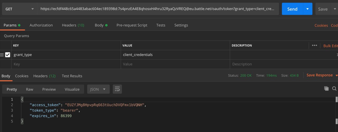Toggle the wrap lines icon

(x=117, y=89)
